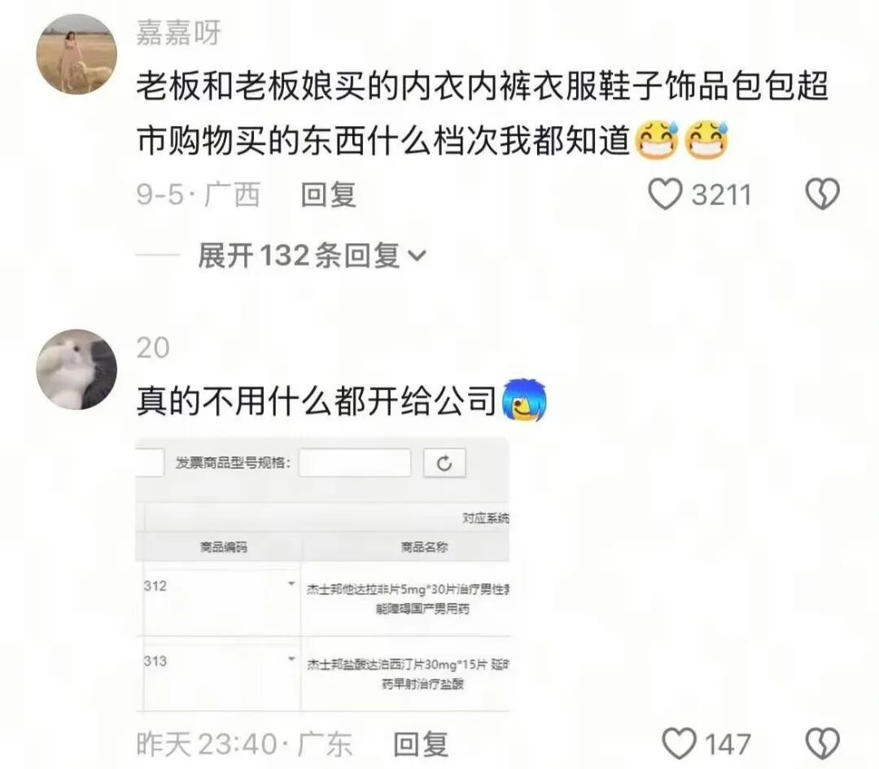This screenshot has width=879, height=769.
Task: Reply to user 20 with 回复
Action: pos(421,745)
